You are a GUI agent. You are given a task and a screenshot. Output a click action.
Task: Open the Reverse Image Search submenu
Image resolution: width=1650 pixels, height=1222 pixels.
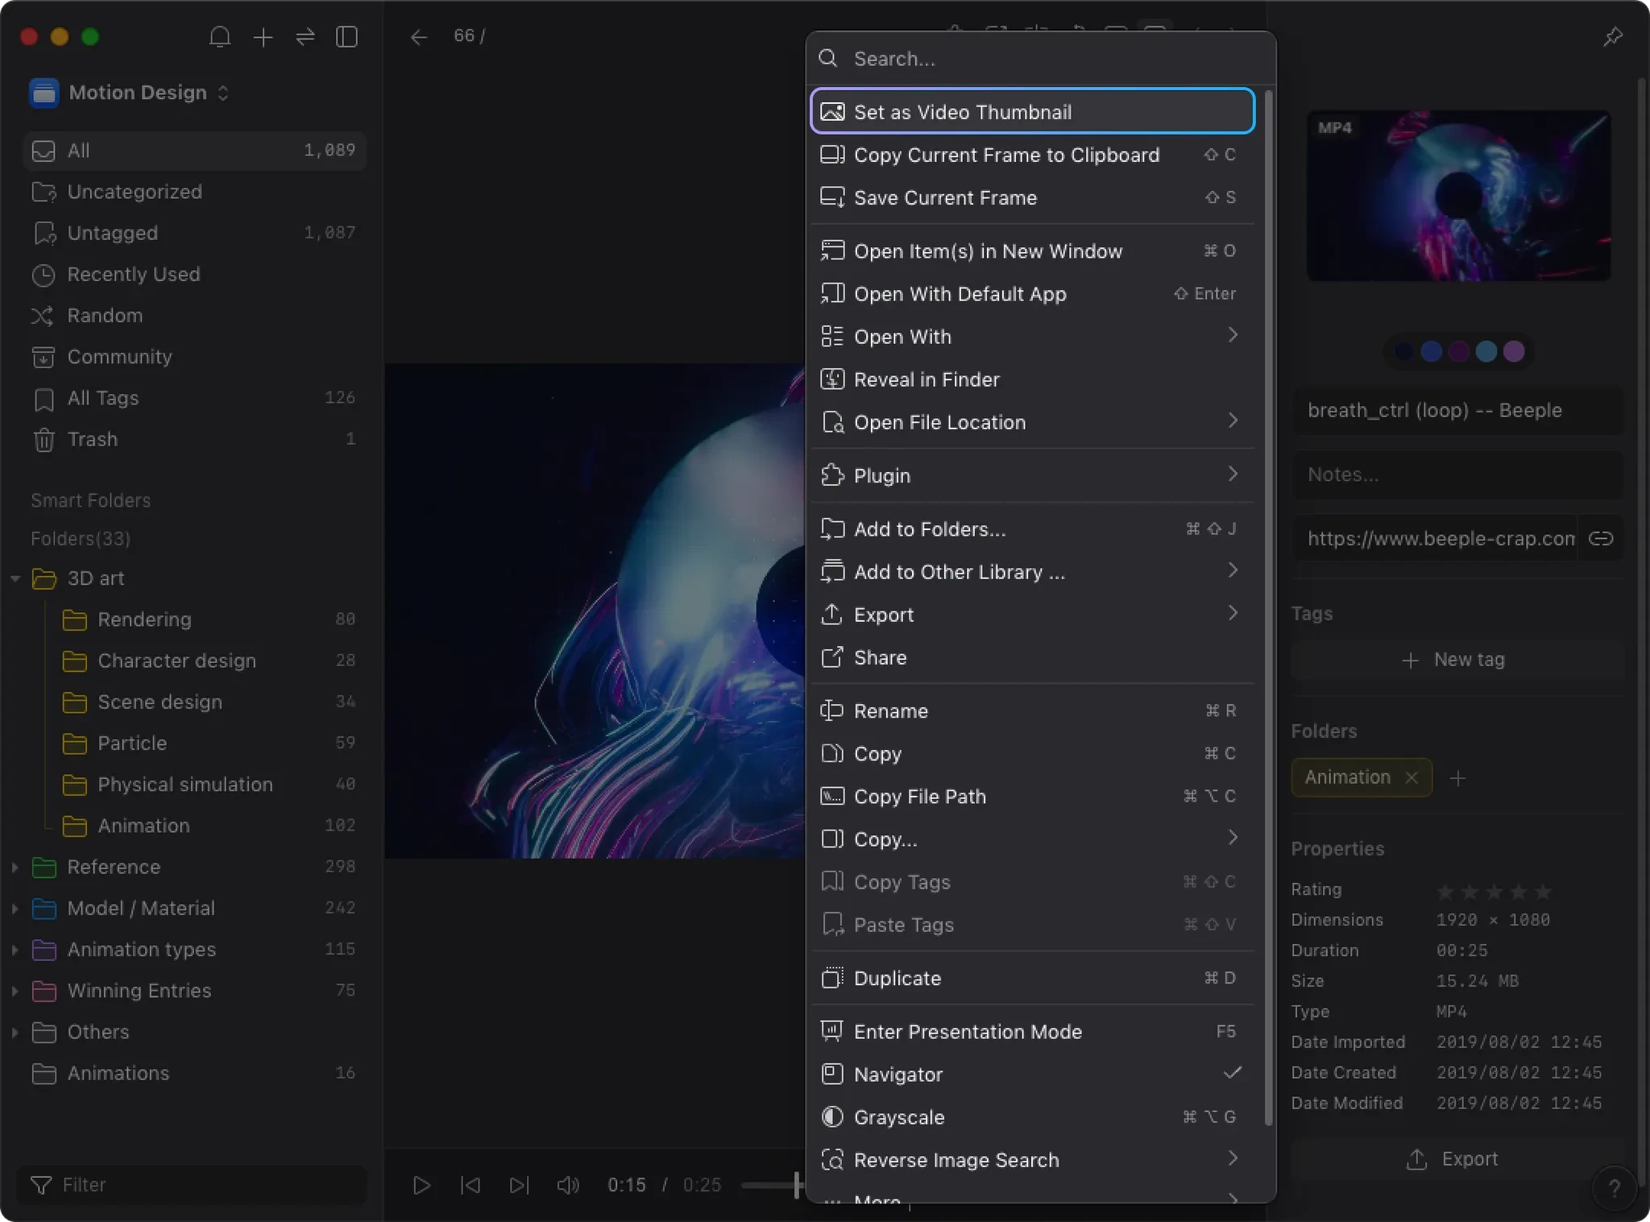(1033, 1159)
